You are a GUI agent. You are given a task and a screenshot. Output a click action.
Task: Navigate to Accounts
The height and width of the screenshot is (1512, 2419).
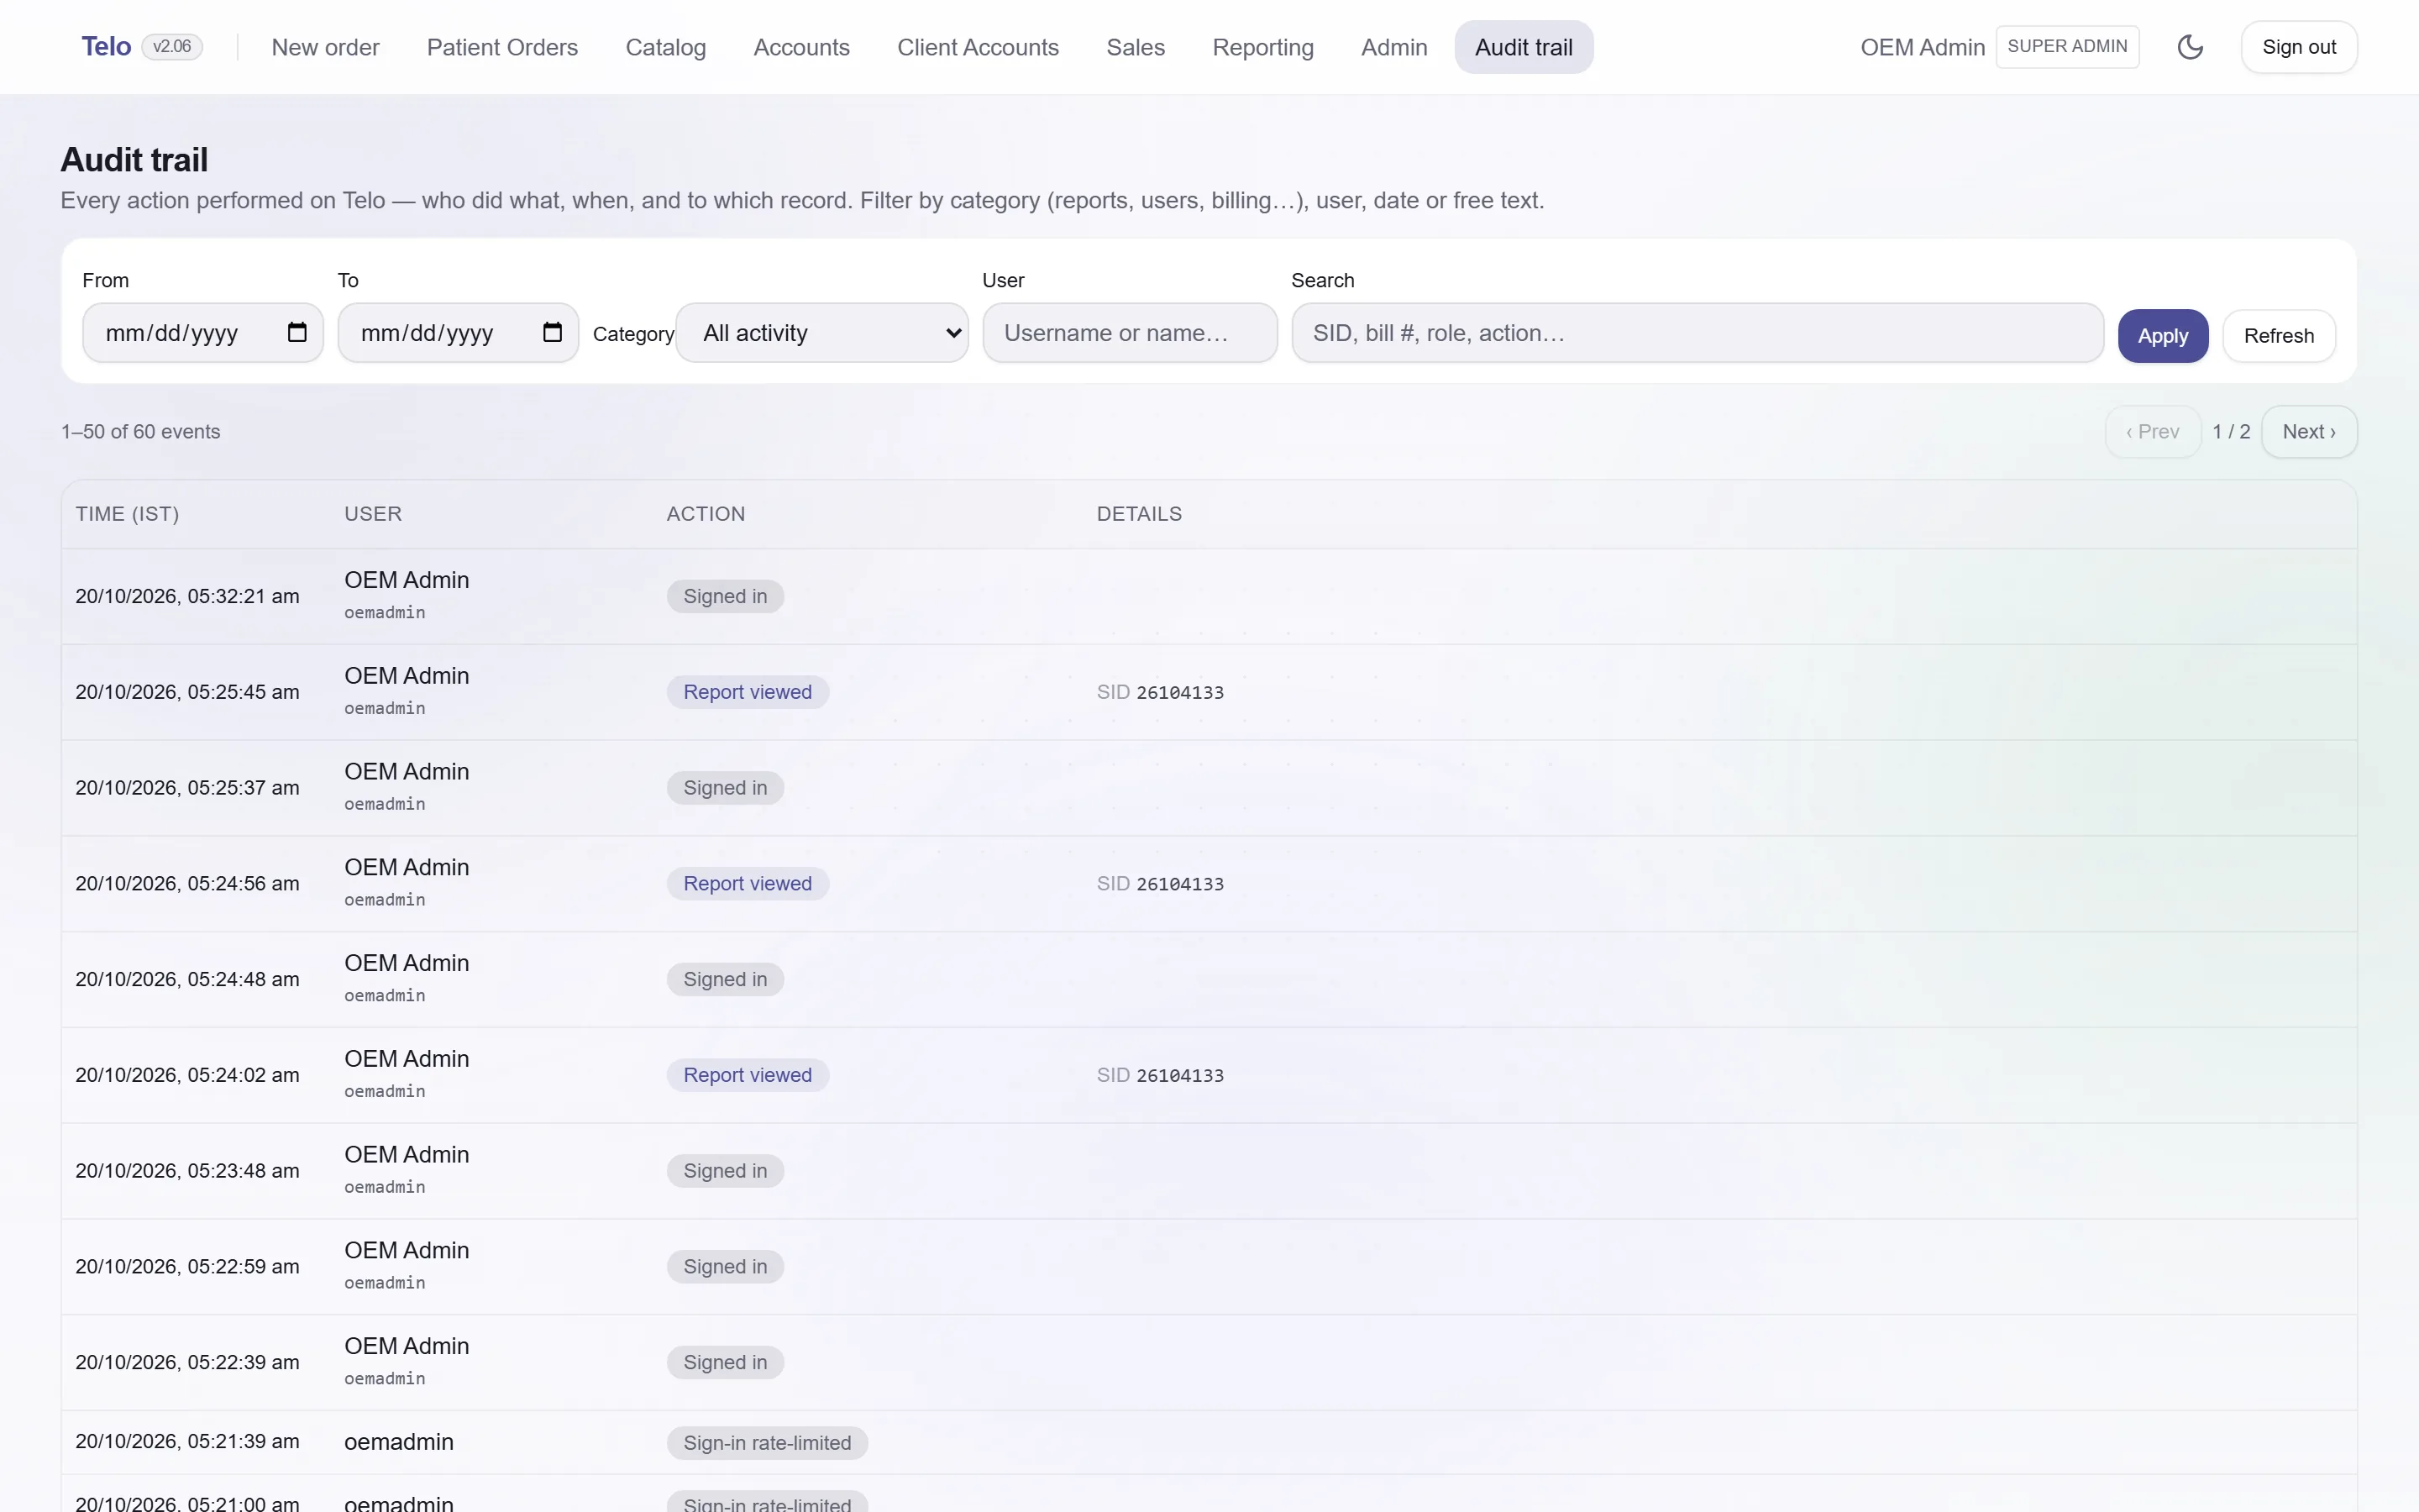801,47
